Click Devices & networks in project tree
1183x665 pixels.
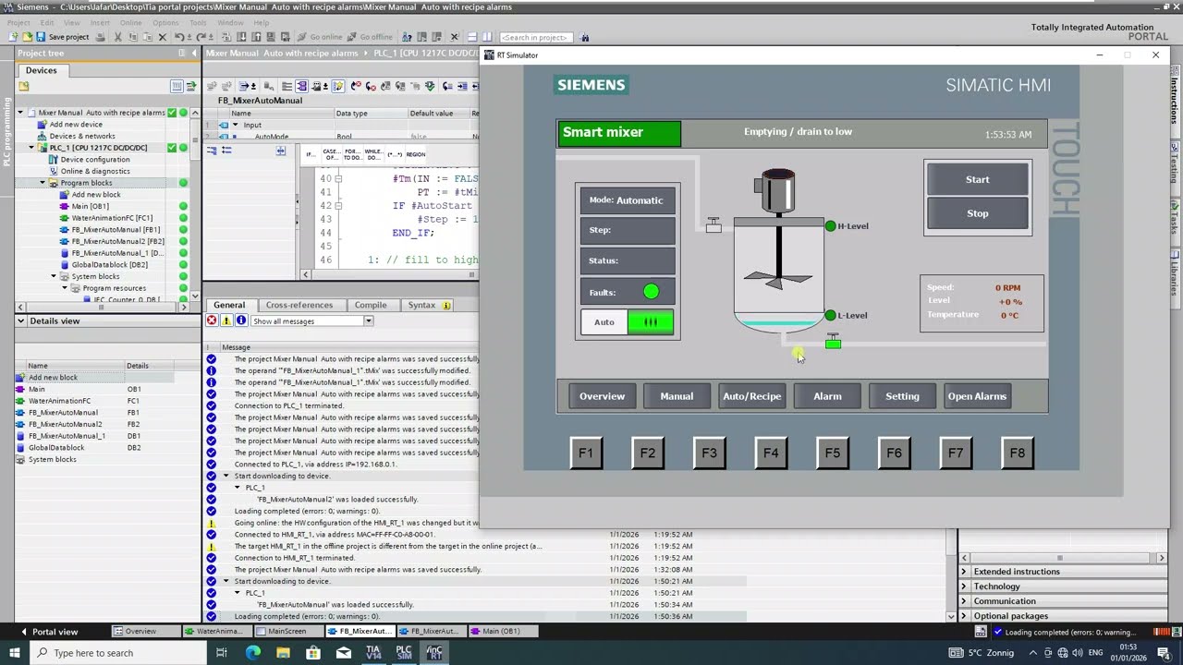[x=82, y=136]
